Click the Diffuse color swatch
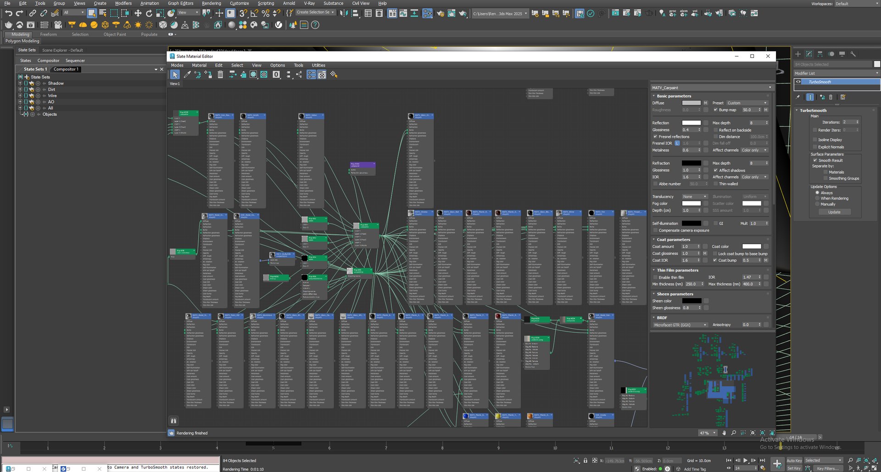Screen dimensions: 881x472 [x=691, y=103]
